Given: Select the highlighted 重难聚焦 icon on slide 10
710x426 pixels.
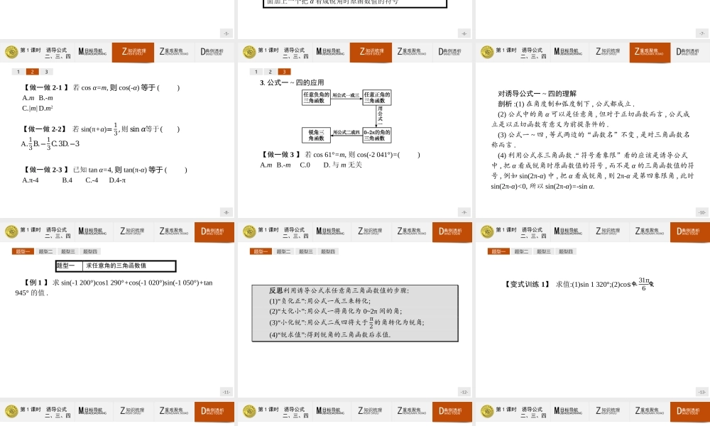Looking at the screenshot, I should click(x=648, y=52).
